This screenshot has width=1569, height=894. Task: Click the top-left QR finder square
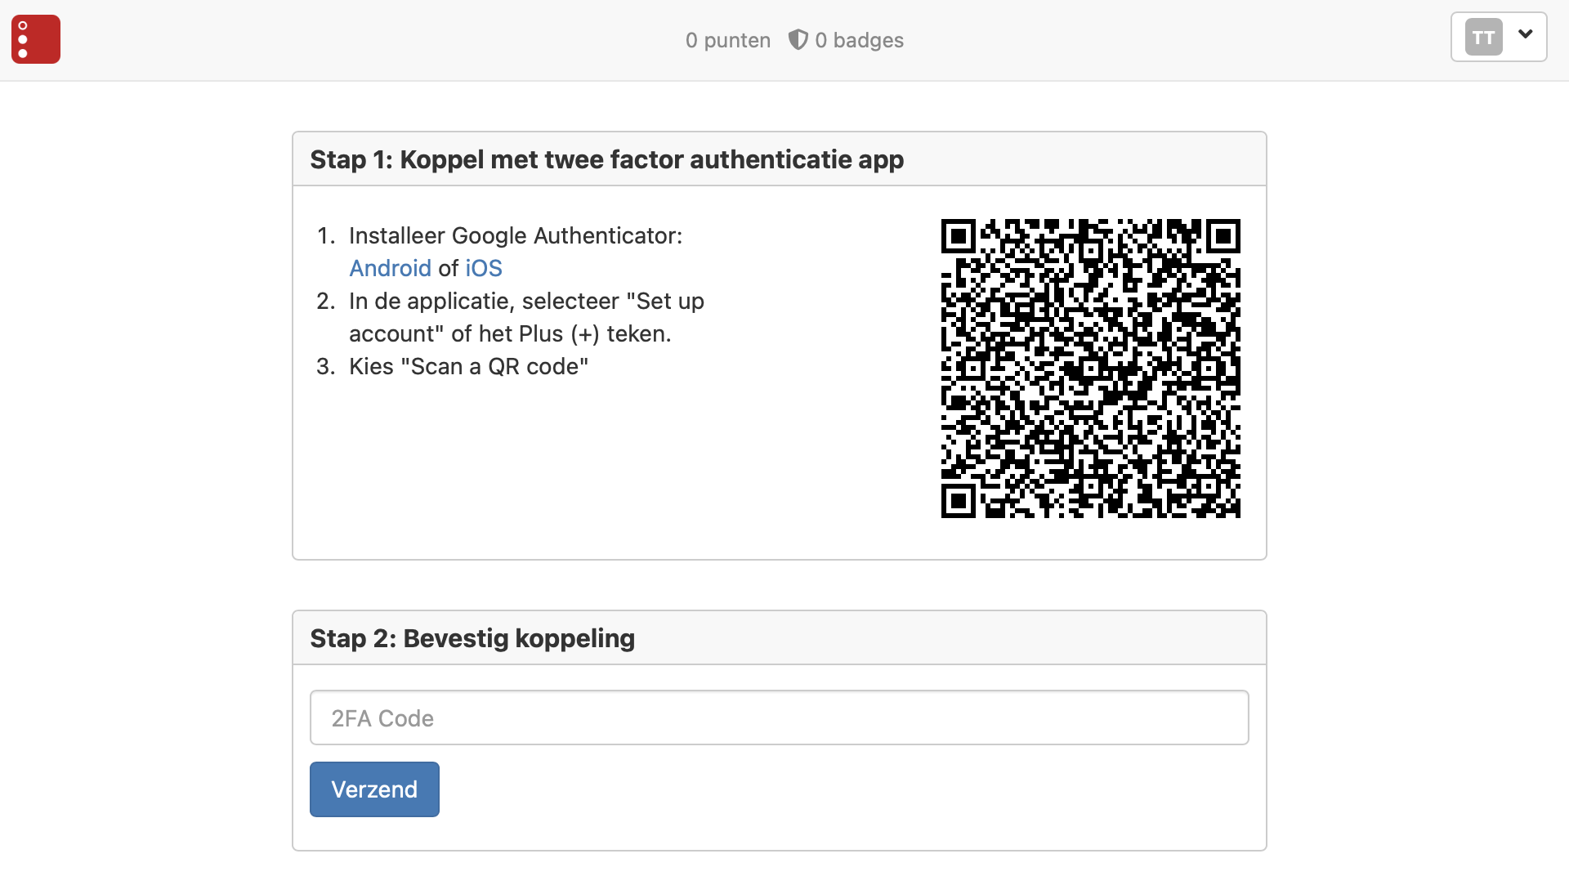(959, 236)
